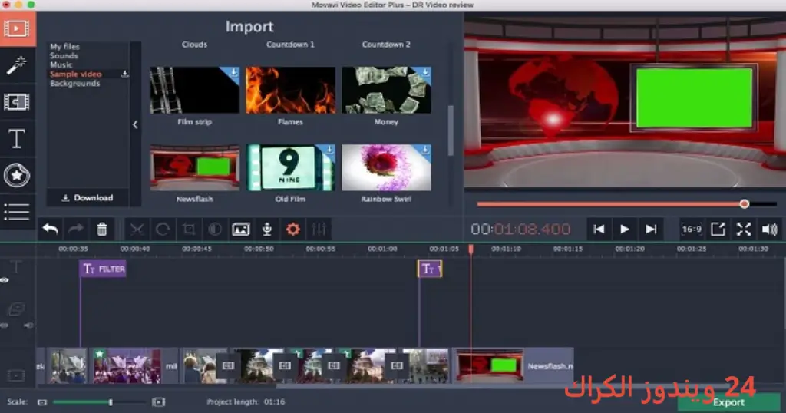Enter full screen preview
This screenshot has width=786, height=413.
coord(744,229)
